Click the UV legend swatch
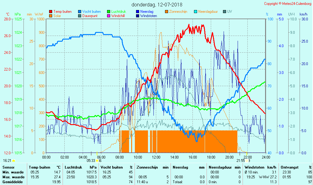313x185 pixels. click(225, 12)
